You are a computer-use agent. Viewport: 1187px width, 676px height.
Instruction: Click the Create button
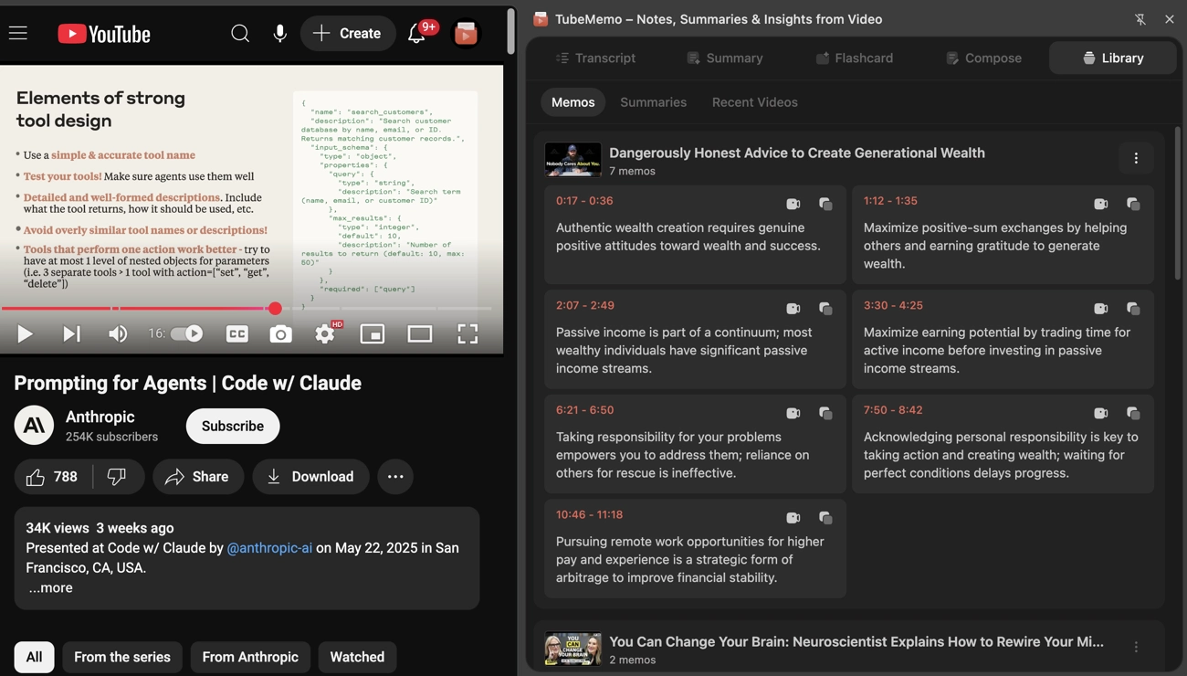pyautogui.click(x=348, y=34)
